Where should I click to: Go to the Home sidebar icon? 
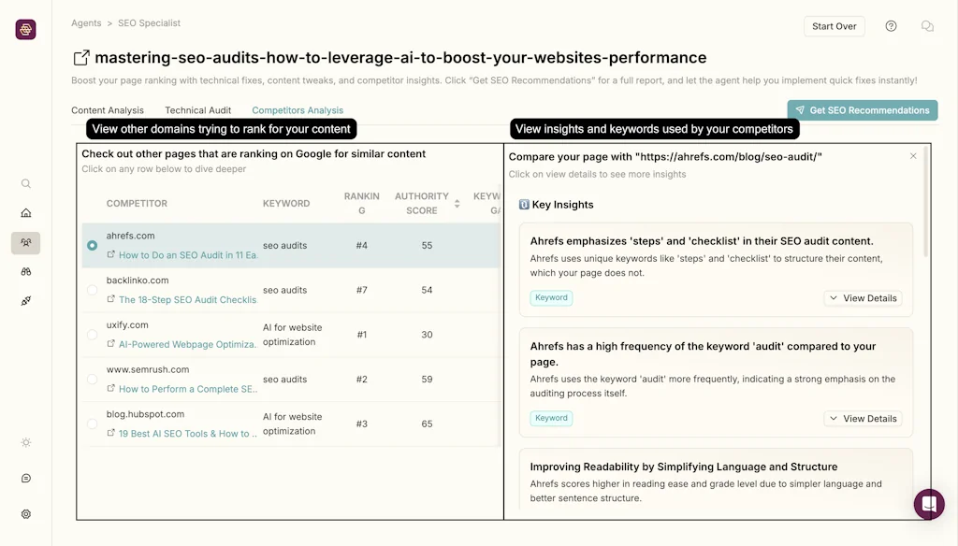click(x=26, y=212)
